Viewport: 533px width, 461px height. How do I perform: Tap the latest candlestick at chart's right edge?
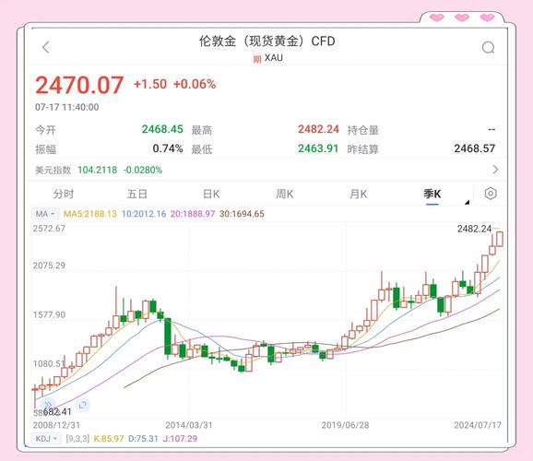pos(500,239)
